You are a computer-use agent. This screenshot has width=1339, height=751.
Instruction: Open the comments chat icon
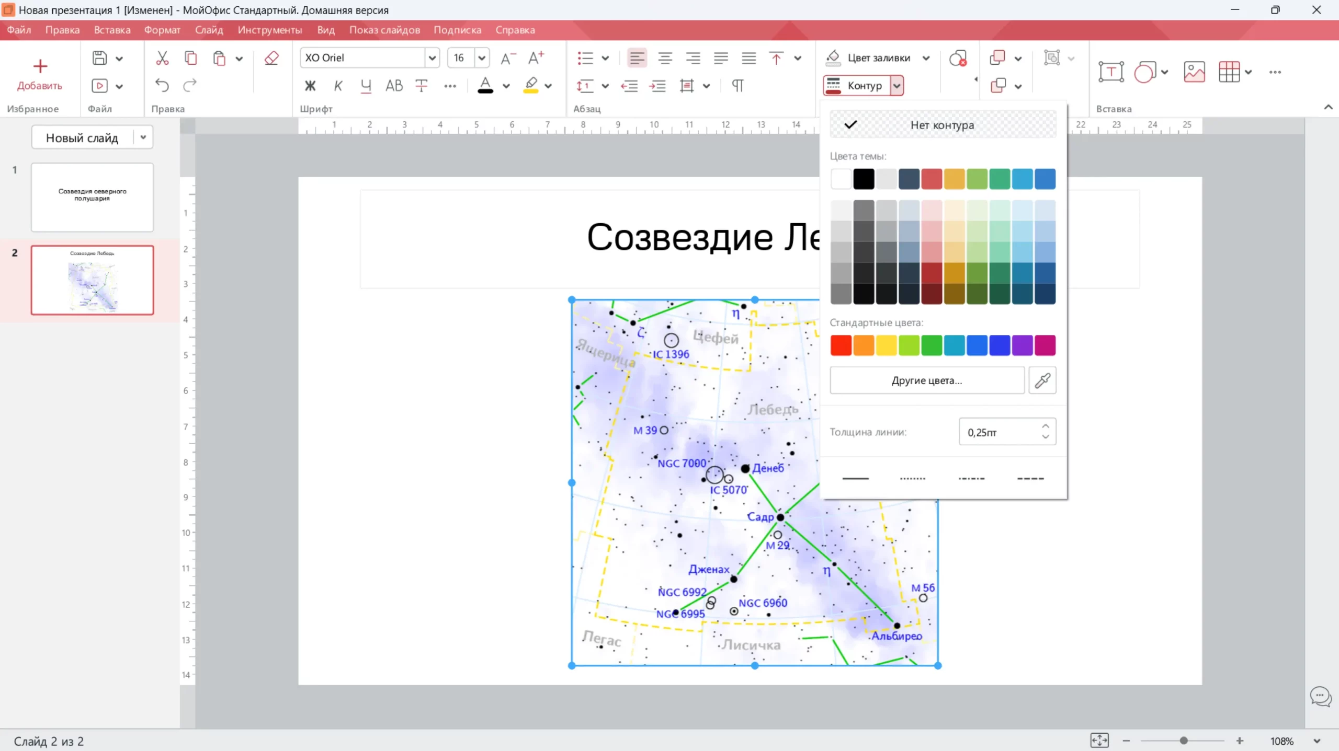click(x=1320, y=696)
